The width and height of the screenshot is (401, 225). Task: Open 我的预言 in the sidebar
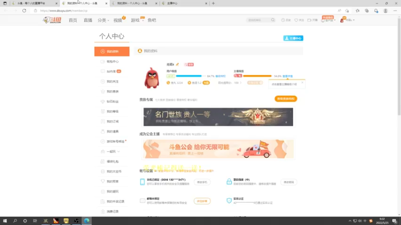[112, 181]
